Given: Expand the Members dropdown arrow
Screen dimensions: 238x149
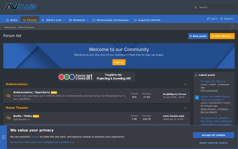Looking at the screenshot, I should coord(88,20).
